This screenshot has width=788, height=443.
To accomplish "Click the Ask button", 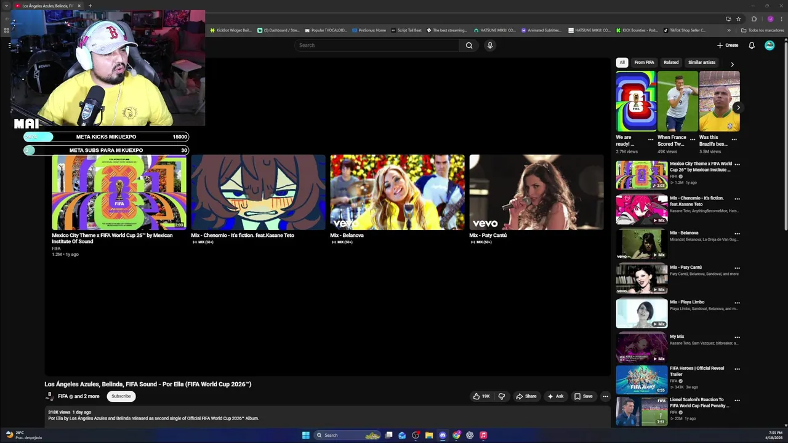I will point(555,396).
